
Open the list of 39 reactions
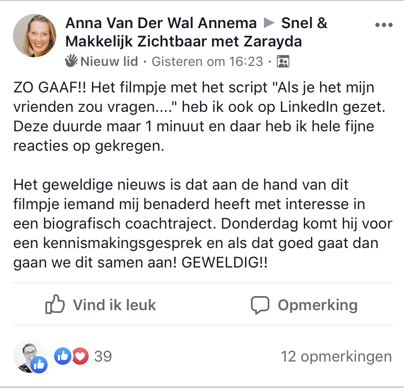click(x=103, y=356)
